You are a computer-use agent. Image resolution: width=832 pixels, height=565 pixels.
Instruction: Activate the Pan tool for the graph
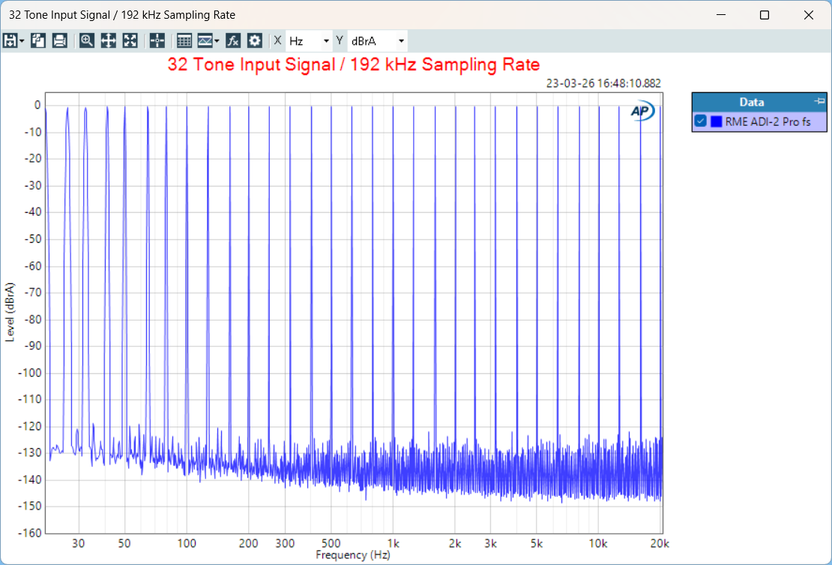[x=108, y=40]
